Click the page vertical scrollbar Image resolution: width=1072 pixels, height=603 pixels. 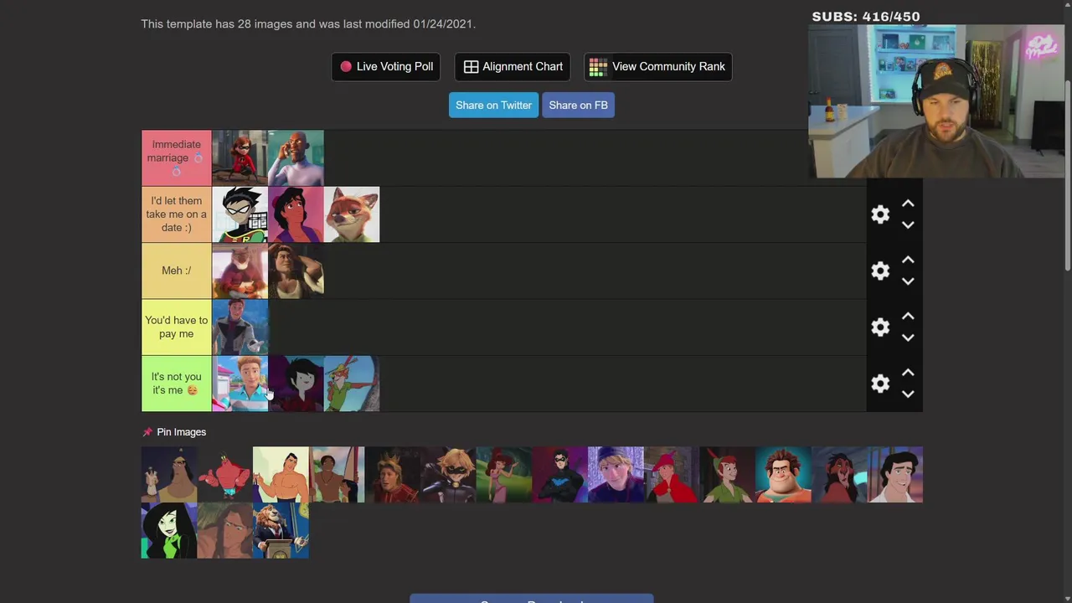coord(1067,176)
